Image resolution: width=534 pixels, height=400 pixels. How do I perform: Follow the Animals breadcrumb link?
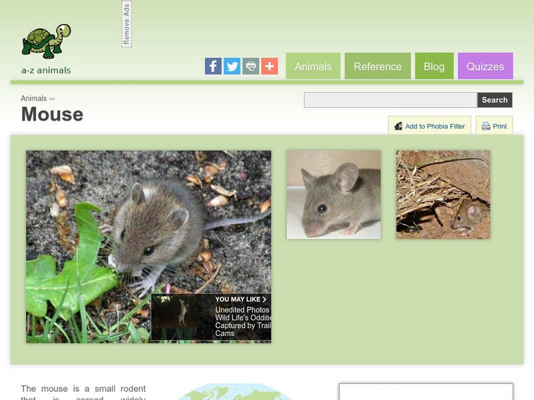(x=34, y=98)
